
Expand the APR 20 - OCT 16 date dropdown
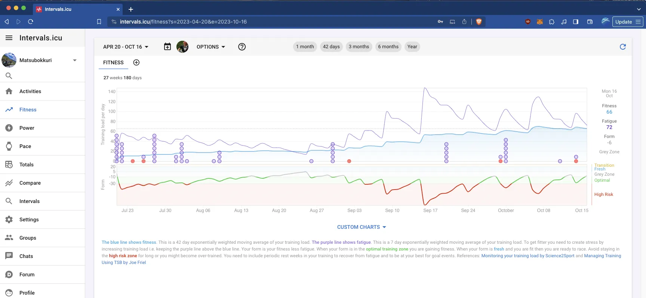coord(126,47)
